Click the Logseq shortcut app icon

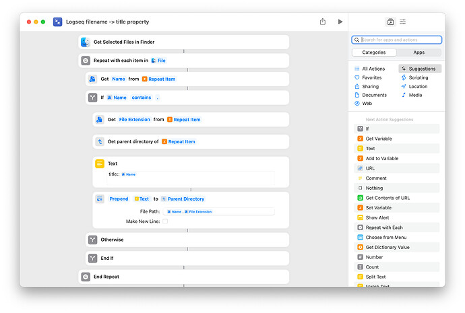57,22
